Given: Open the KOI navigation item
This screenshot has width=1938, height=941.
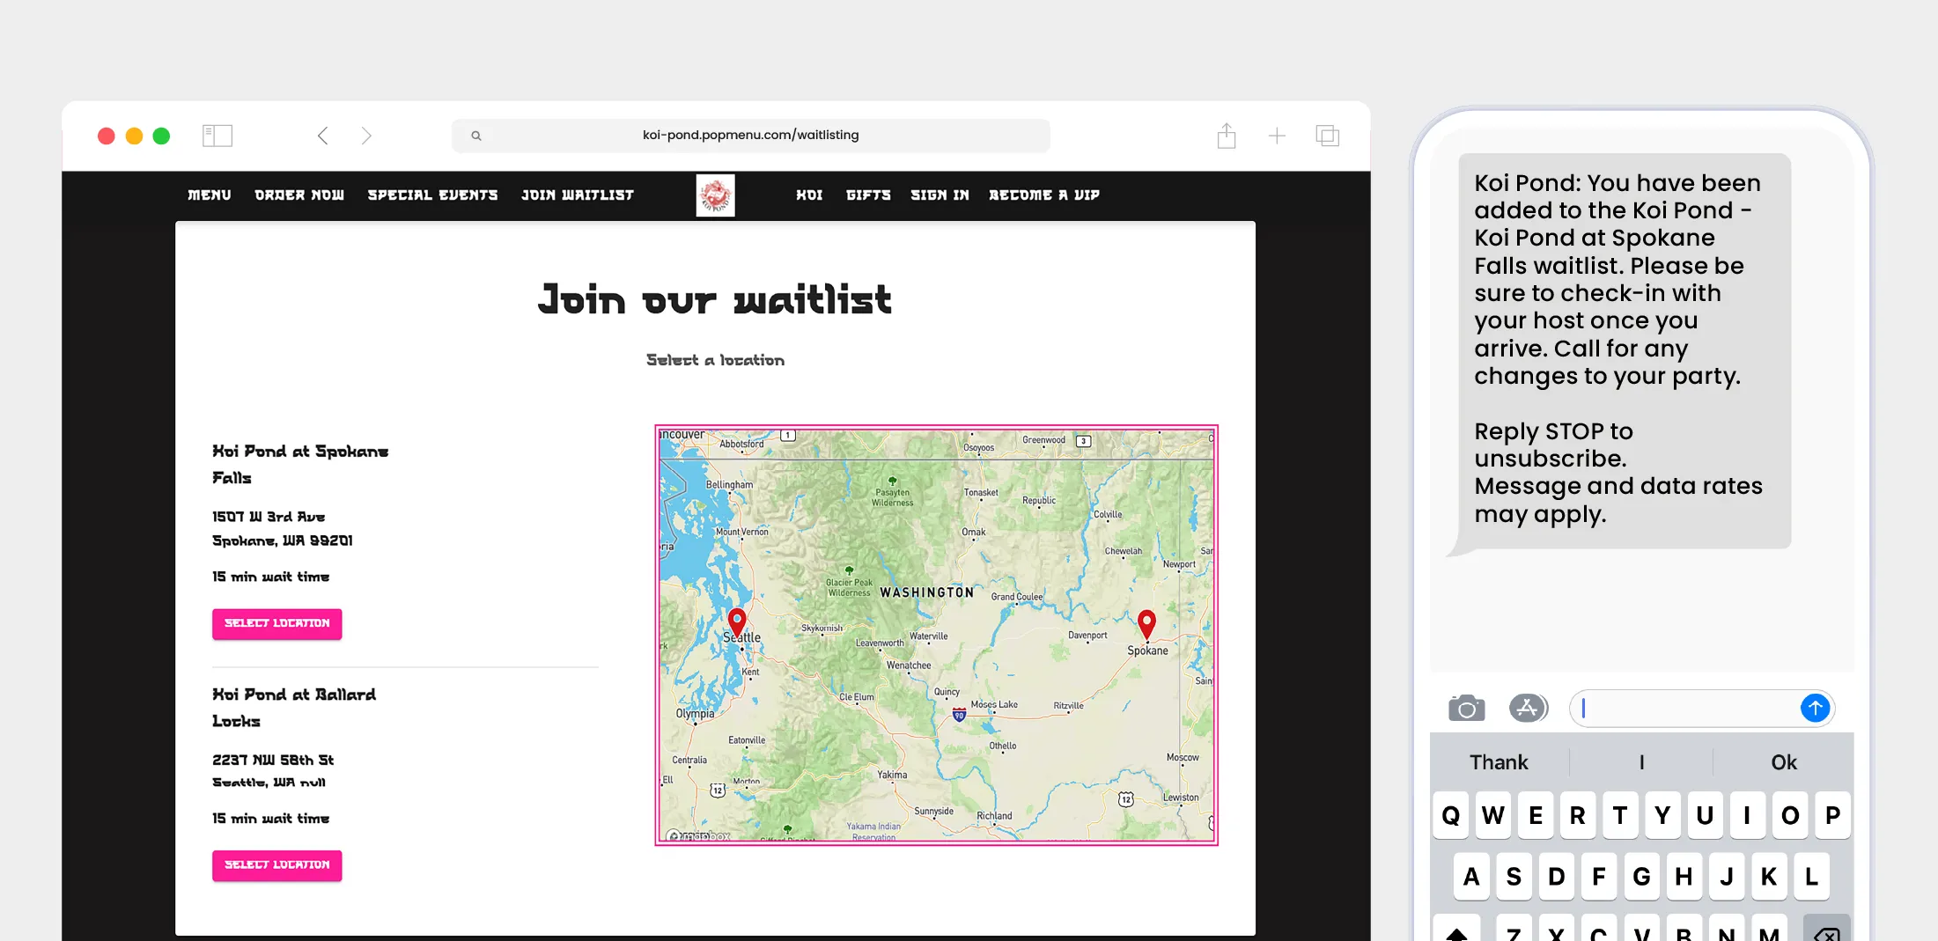Looking at the screenshot, I should [809, 195].
